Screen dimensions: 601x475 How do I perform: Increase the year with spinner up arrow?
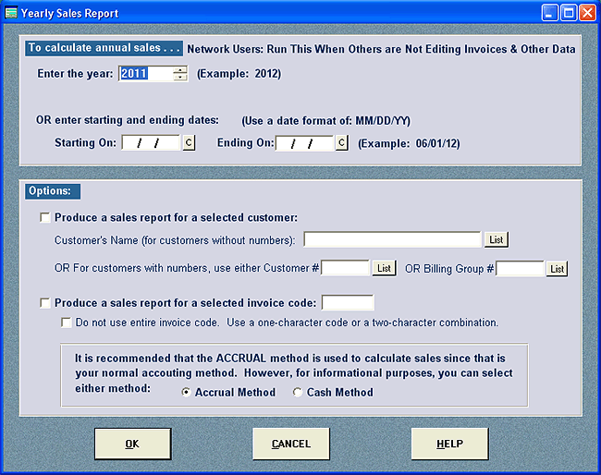[x=180, y=69]
